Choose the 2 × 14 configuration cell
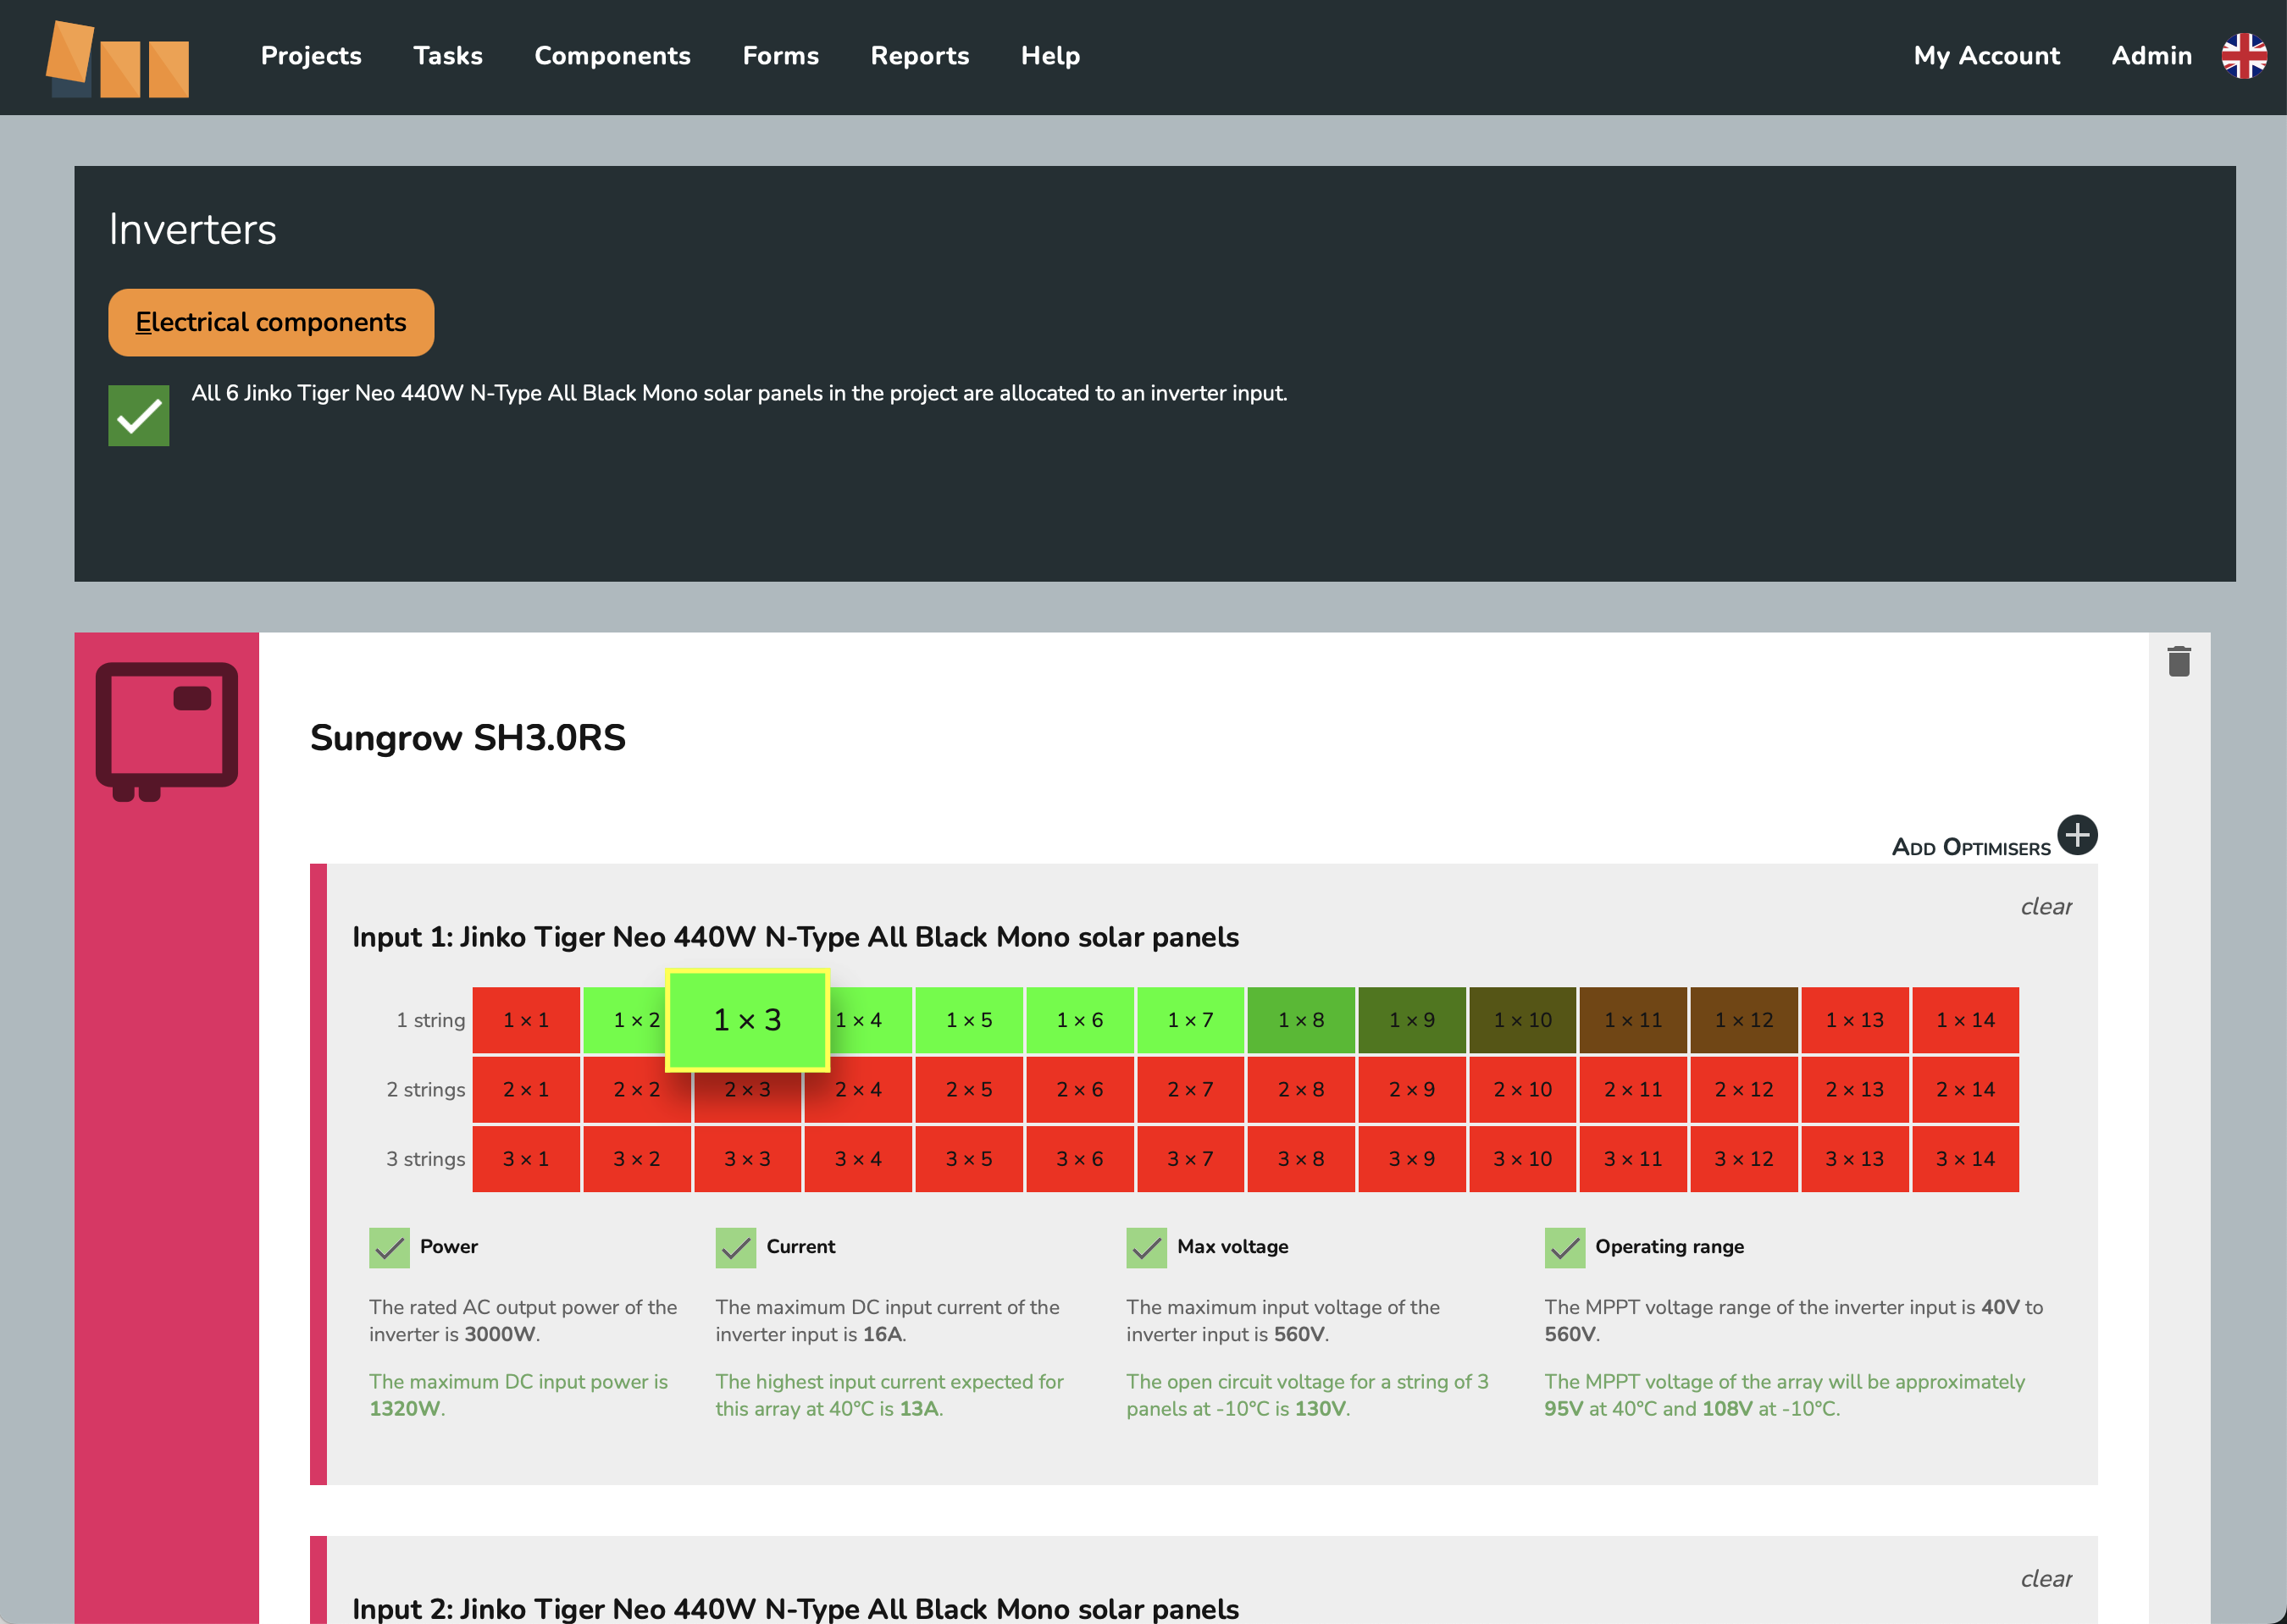Screen dimensions: 2287x1624 click(x=1966, y=1089)
